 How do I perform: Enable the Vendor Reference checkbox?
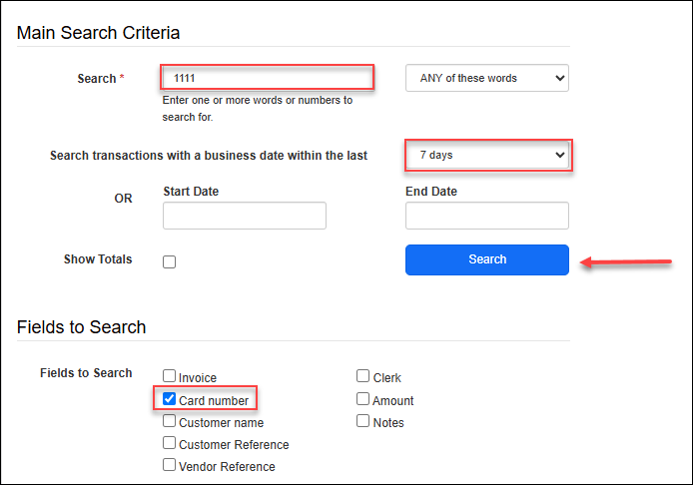[170, 466]
